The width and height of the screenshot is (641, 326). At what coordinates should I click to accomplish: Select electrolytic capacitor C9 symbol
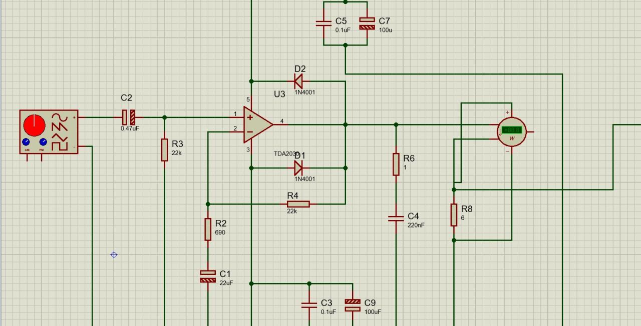click(x=353, y=305)
